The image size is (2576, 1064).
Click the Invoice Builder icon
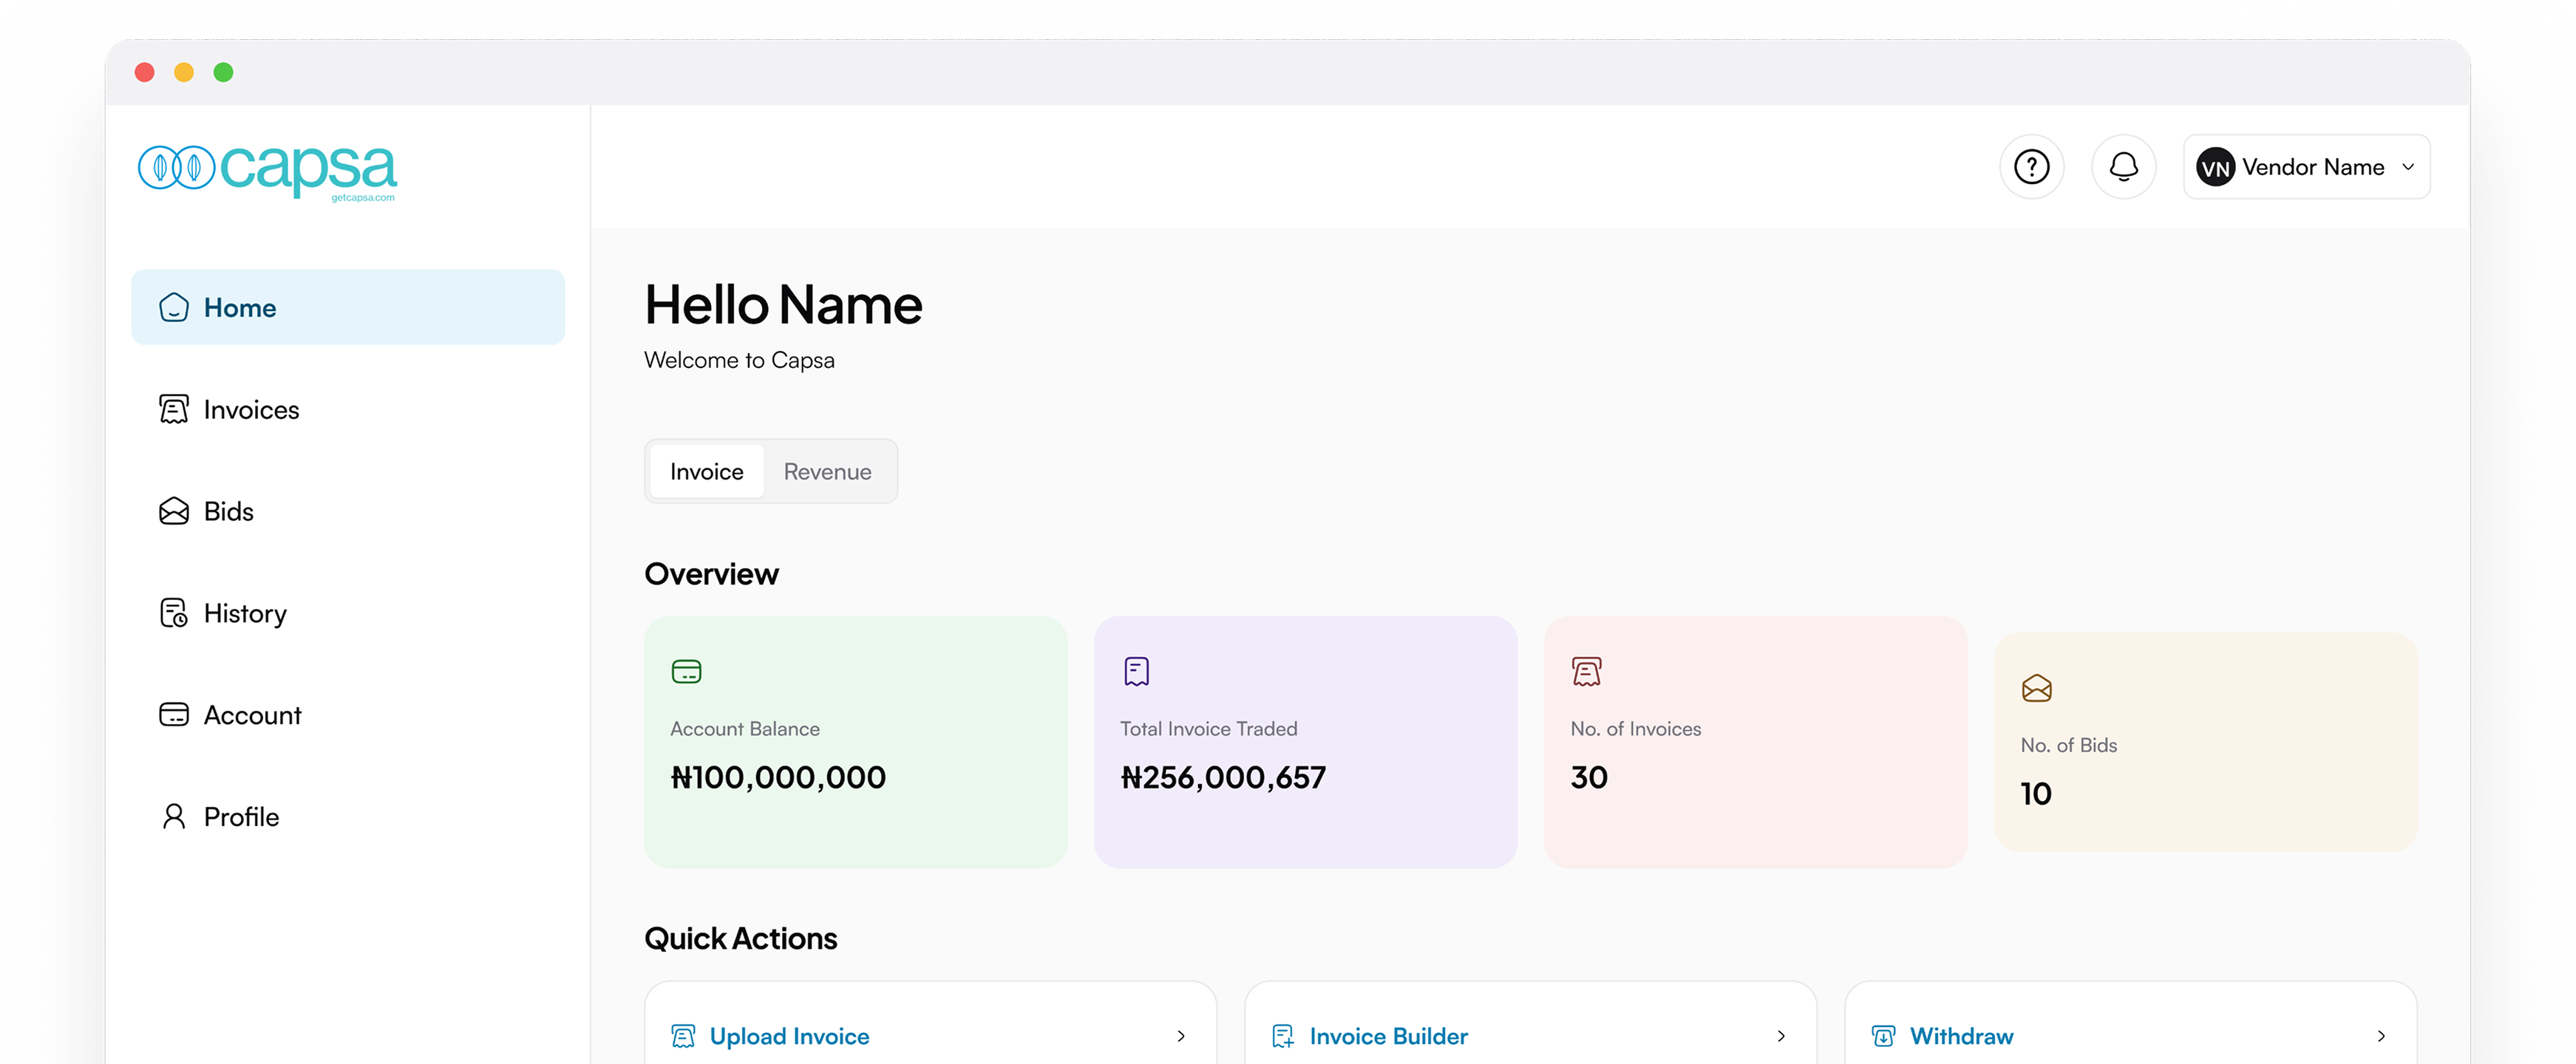(1283, 1036)
